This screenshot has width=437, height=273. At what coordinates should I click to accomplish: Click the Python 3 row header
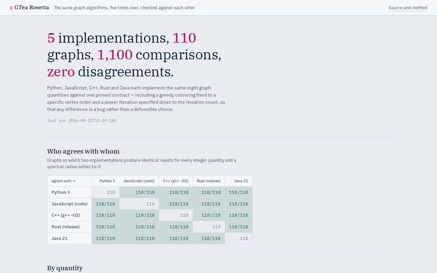coord(69,192)
